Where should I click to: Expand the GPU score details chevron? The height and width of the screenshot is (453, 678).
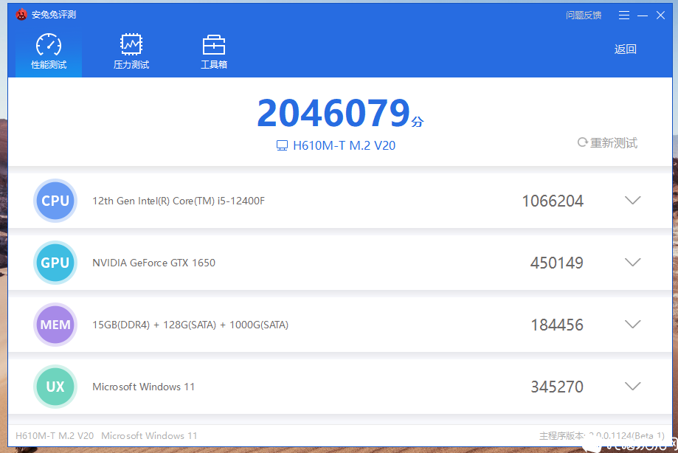click(x=632, y=262)
